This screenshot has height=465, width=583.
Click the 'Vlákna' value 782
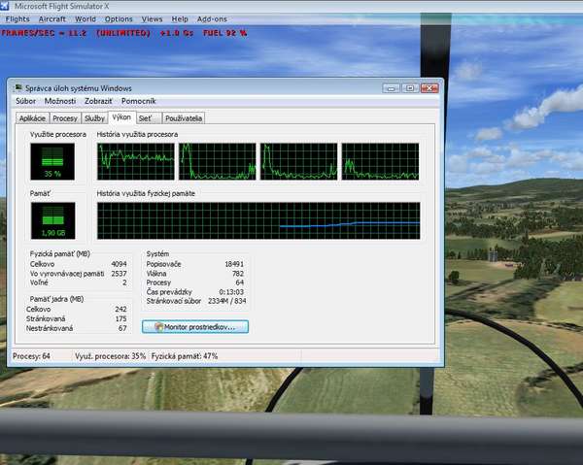[x=238, y=274]
